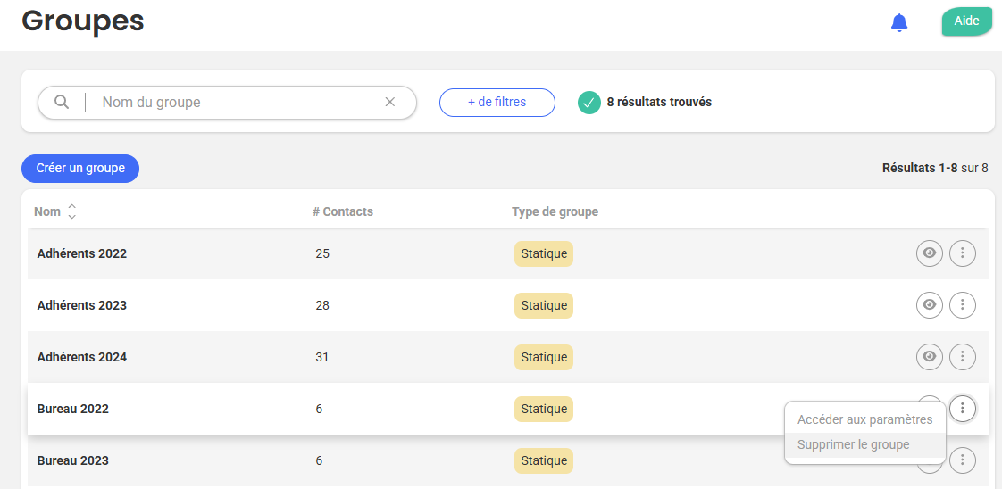
Task: View the Adhérents 2024 group via eye icon
Action: (930, 357)
